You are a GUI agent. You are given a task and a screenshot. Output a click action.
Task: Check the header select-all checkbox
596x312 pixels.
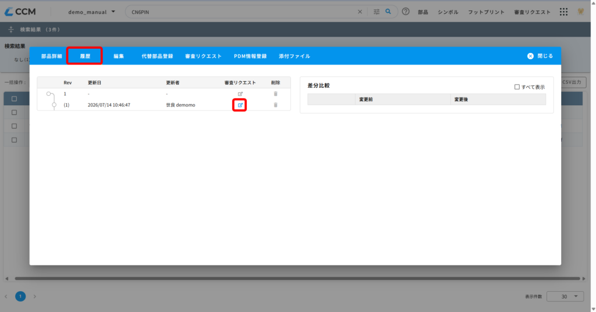point(14,99)
